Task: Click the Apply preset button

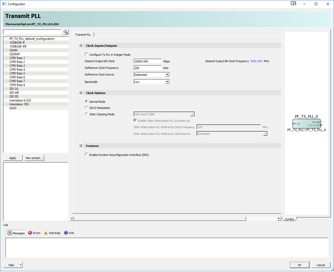Action: tap(13, 158)
